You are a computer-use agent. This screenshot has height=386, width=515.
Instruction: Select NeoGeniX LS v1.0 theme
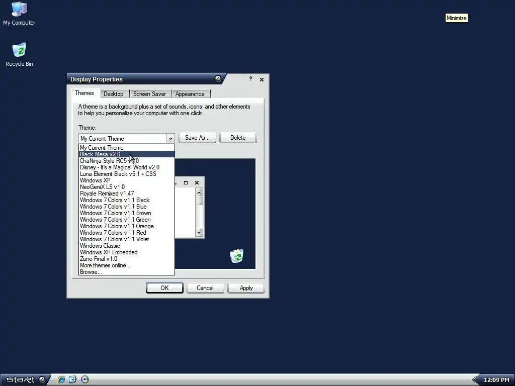tap(126, 187)
